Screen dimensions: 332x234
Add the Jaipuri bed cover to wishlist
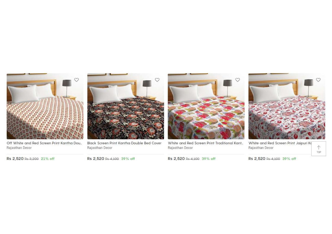click(318, 80)
